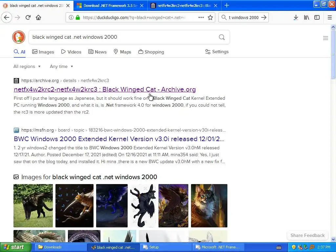This screenshot has width=336, height=252.
Task: Open the search Settings dropdown
Action: pos(217,52)
